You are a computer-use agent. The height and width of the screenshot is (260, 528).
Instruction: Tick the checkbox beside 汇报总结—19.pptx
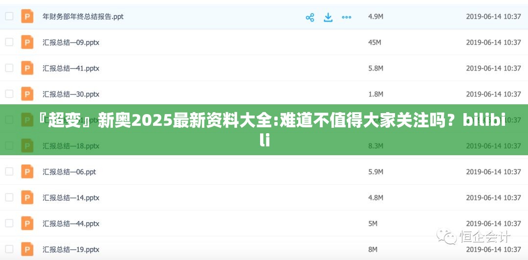tap(9, 249)
